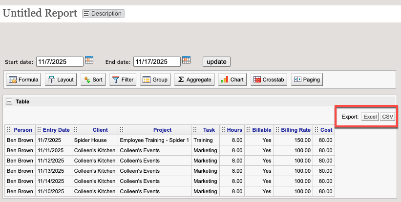
Task: Sort by the Billing Rate column header
Action: [x=296, y=130]
